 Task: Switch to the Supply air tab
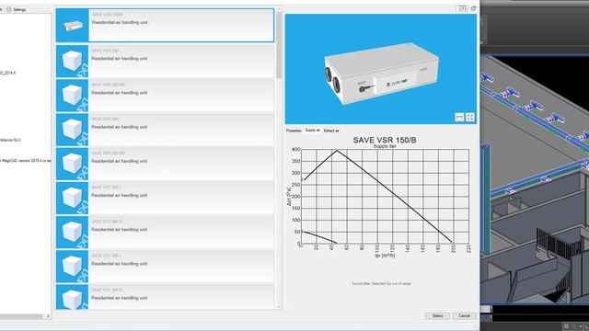point(312,131)
